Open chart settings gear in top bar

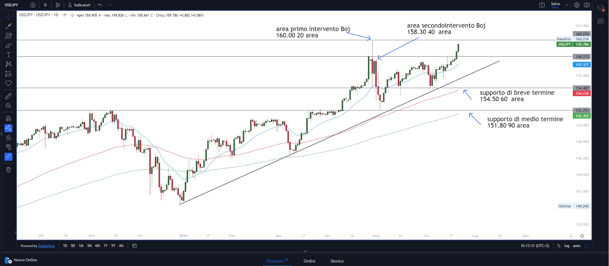pos(577,5)
